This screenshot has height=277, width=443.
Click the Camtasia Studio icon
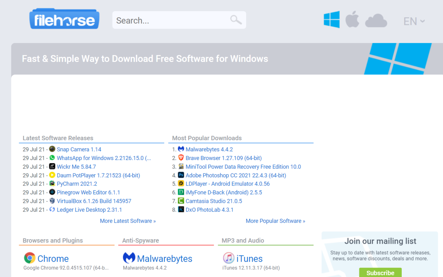click(x=181, y=201)
